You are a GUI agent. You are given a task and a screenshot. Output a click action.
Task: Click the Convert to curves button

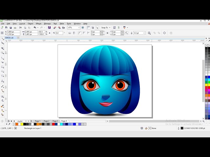pos(164,33)
